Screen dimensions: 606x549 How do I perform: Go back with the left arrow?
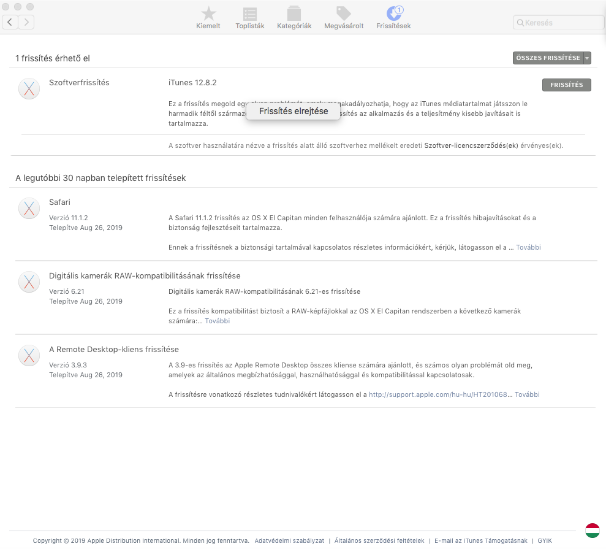[10, 22]
